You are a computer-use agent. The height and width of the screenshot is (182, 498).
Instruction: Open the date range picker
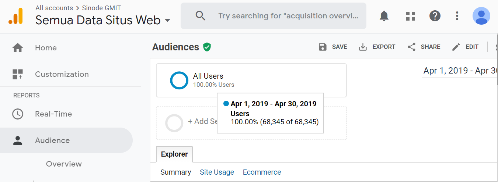point(460,71)
